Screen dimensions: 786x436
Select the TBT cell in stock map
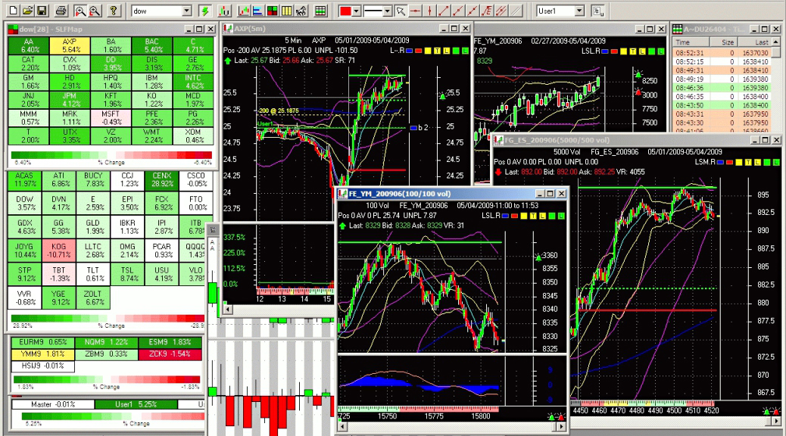tap(58, 273)
